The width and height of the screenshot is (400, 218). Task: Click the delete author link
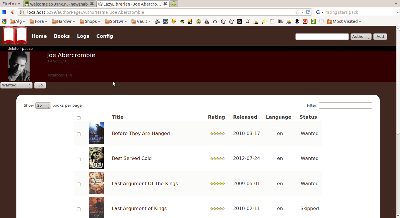[x=13, y=49]
